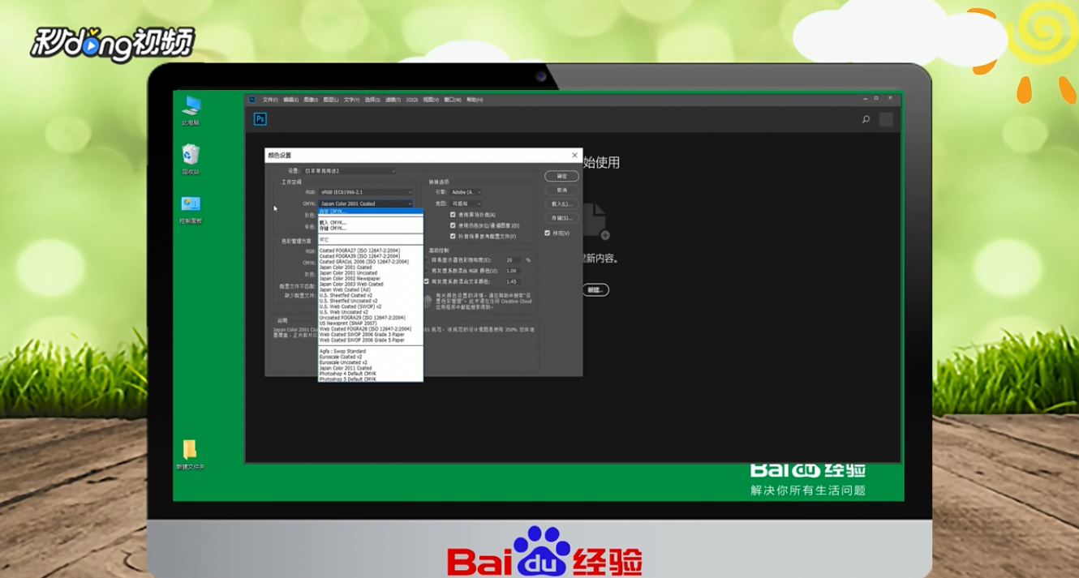
Task: Open the 设置 preset dropdown 日本常规用途2
Action: point(350,171)
